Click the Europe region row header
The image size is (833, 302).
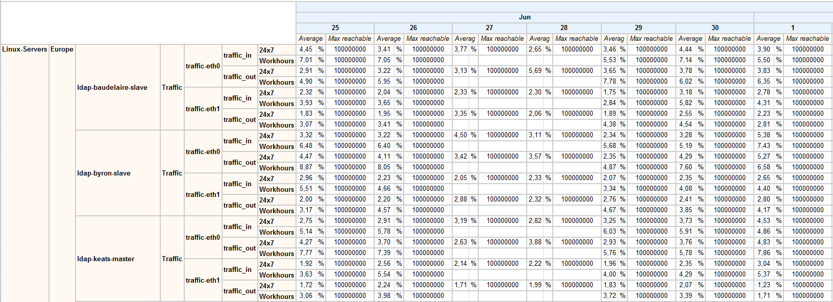point(62,49)
